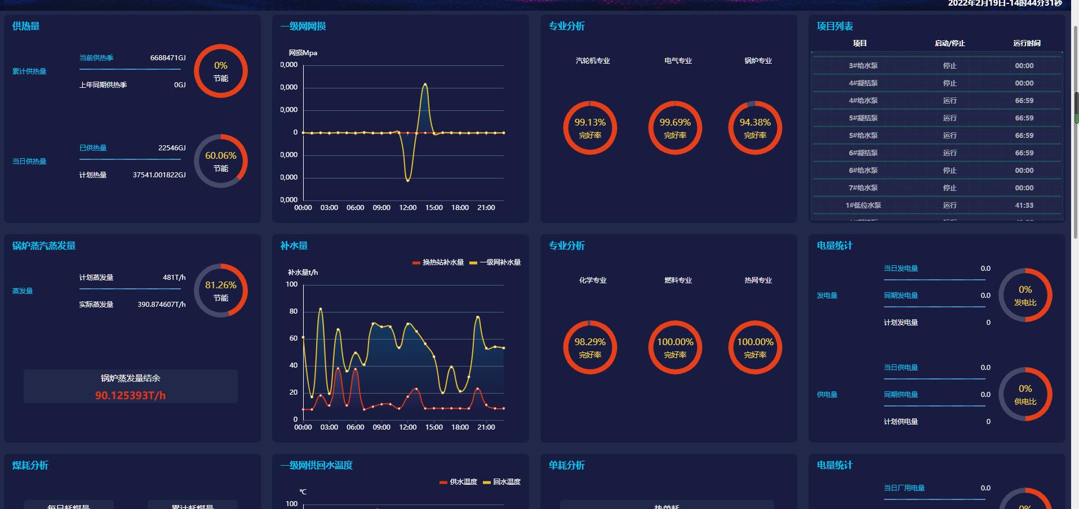Click the 6688471GJ value

tap(168, 58)
